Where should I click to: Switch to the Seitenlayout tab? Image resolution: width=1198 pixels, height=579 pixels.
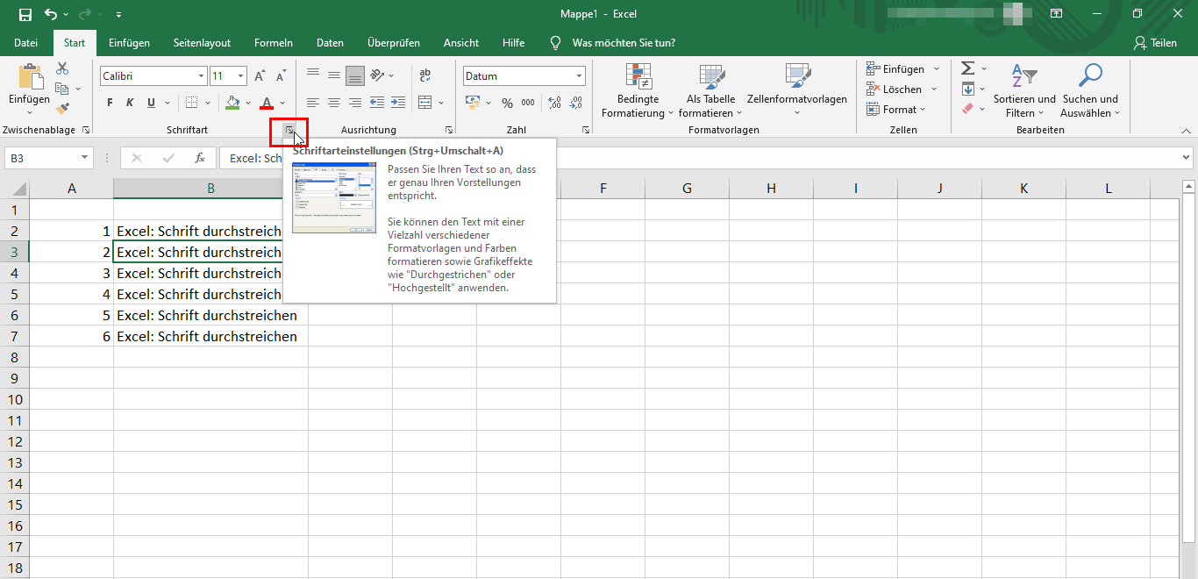(x=202, y=43)
